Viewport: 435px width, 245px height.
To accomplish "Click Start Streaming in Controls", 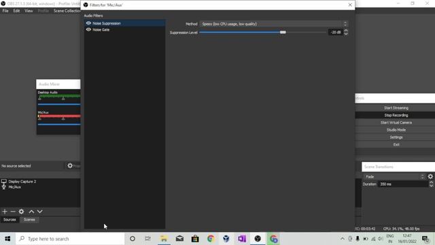I will pyautogui.click(x=396, y=108).
